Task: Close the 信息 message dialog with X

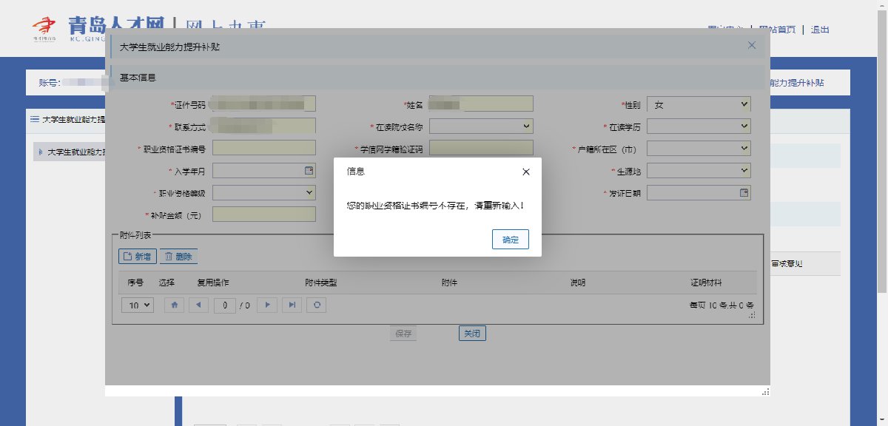Action: tap(526, 172)
